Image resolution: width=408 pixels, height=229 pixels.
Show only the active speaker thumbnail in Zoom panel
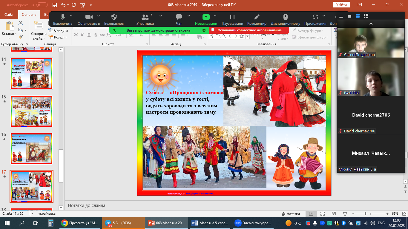coord(349,16)
